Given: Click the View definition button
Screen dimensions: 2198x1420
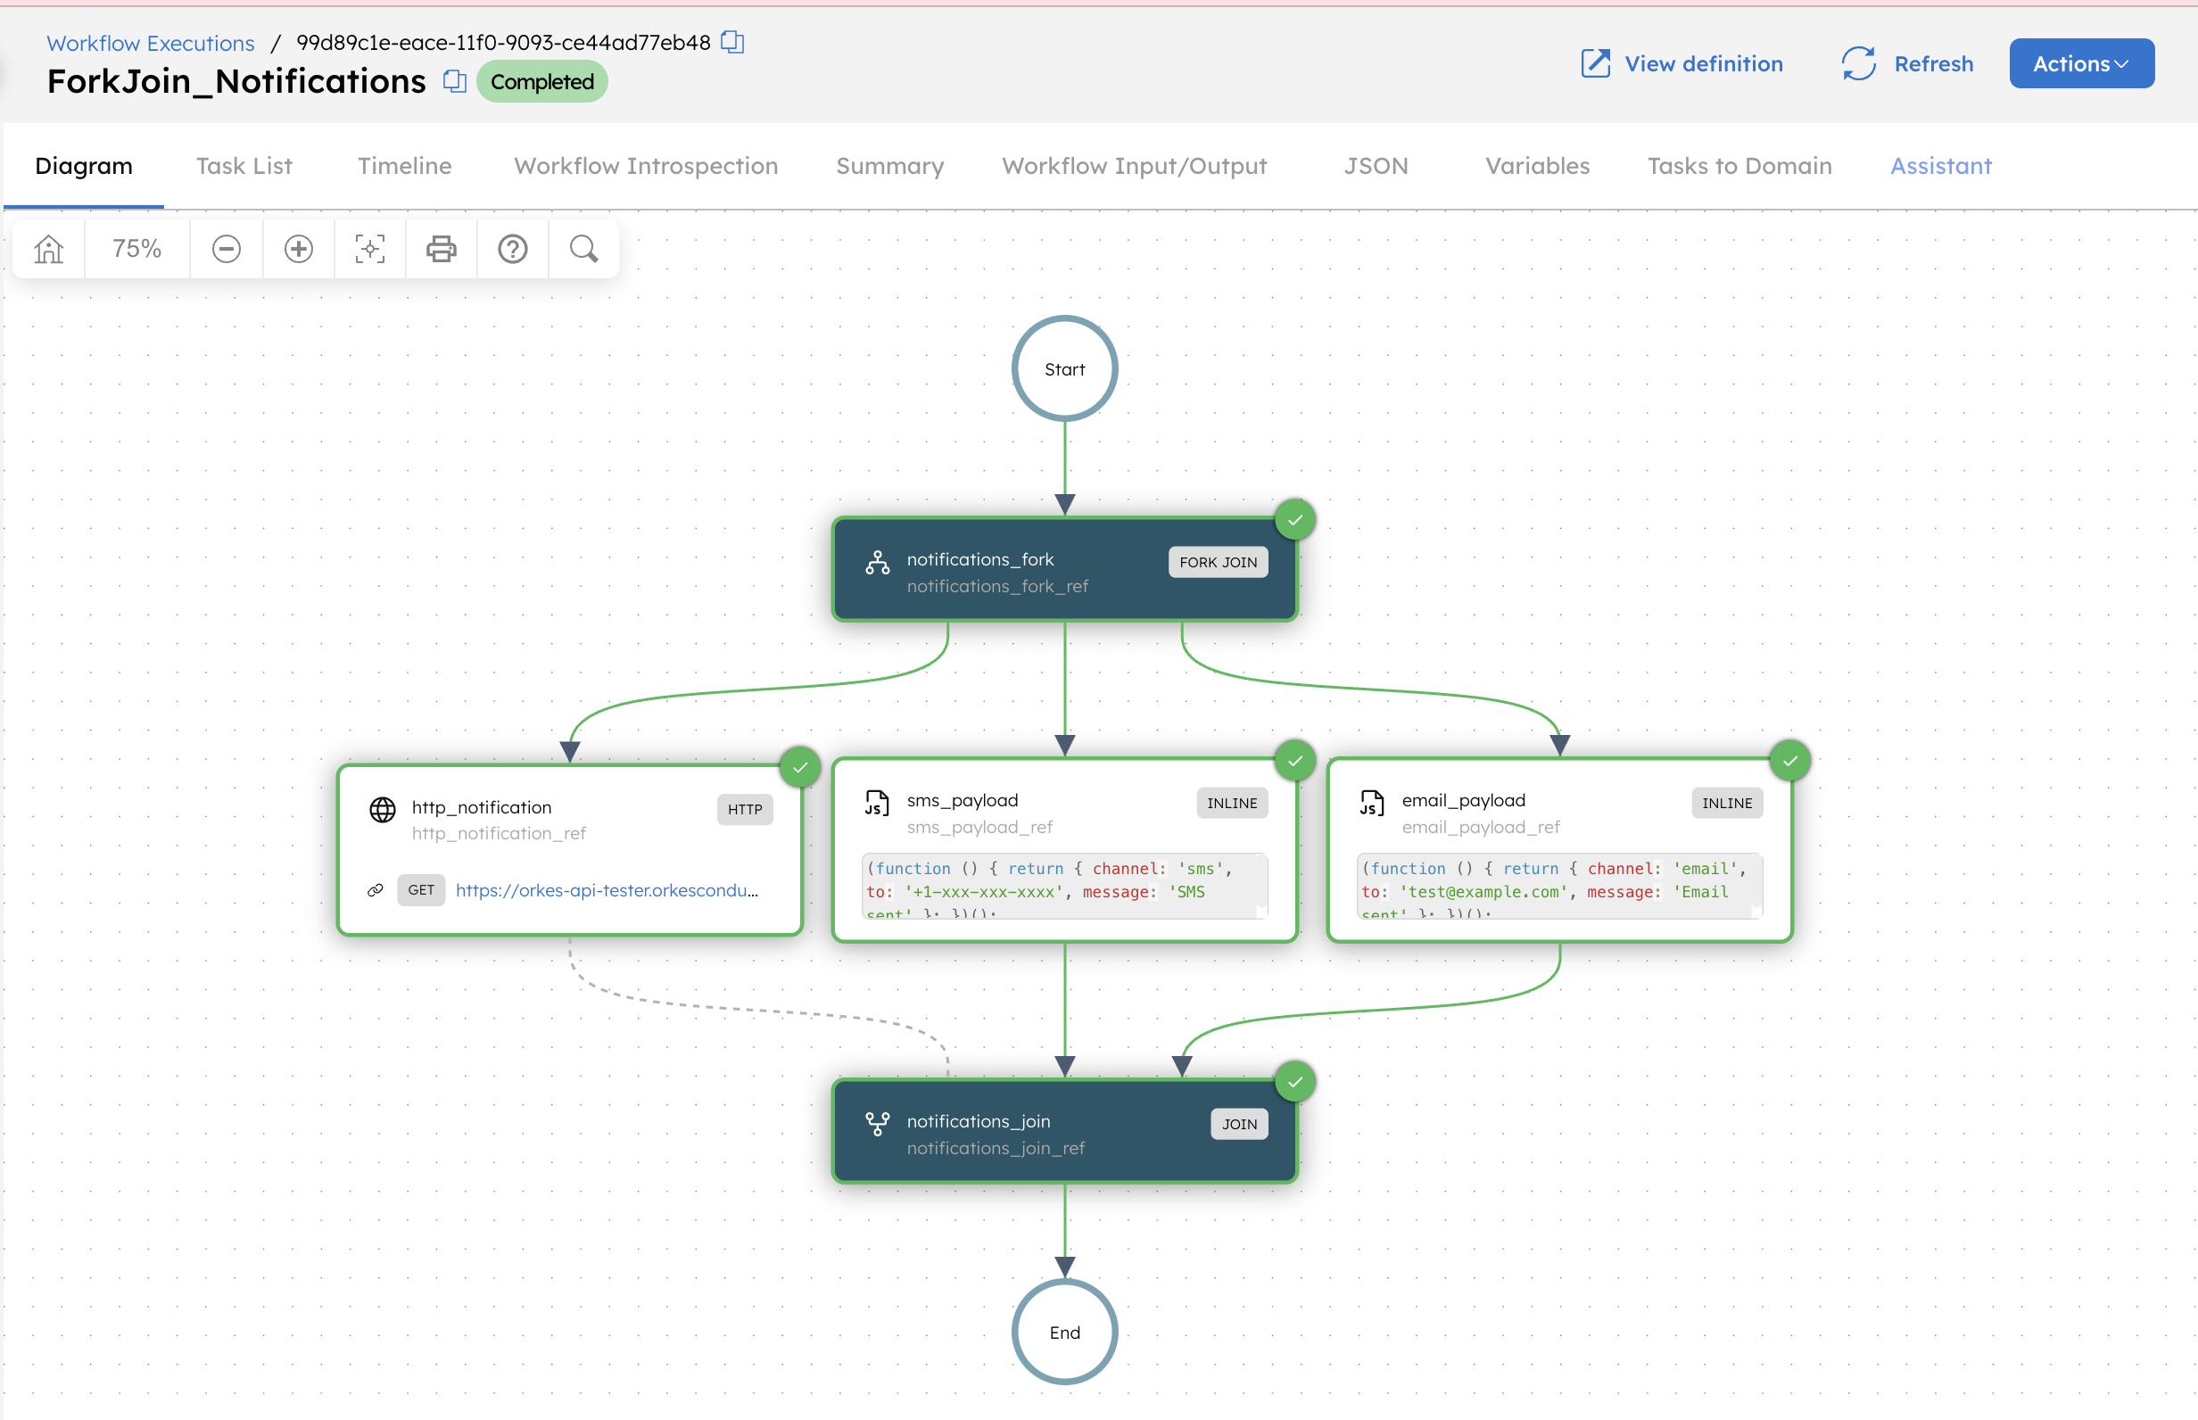Looking at the screenshot, I should pos(1681,62).
